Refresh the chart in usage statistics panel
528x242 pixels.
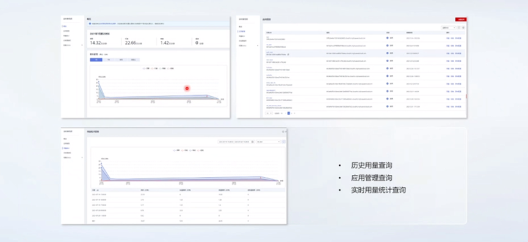coord(283,142)
